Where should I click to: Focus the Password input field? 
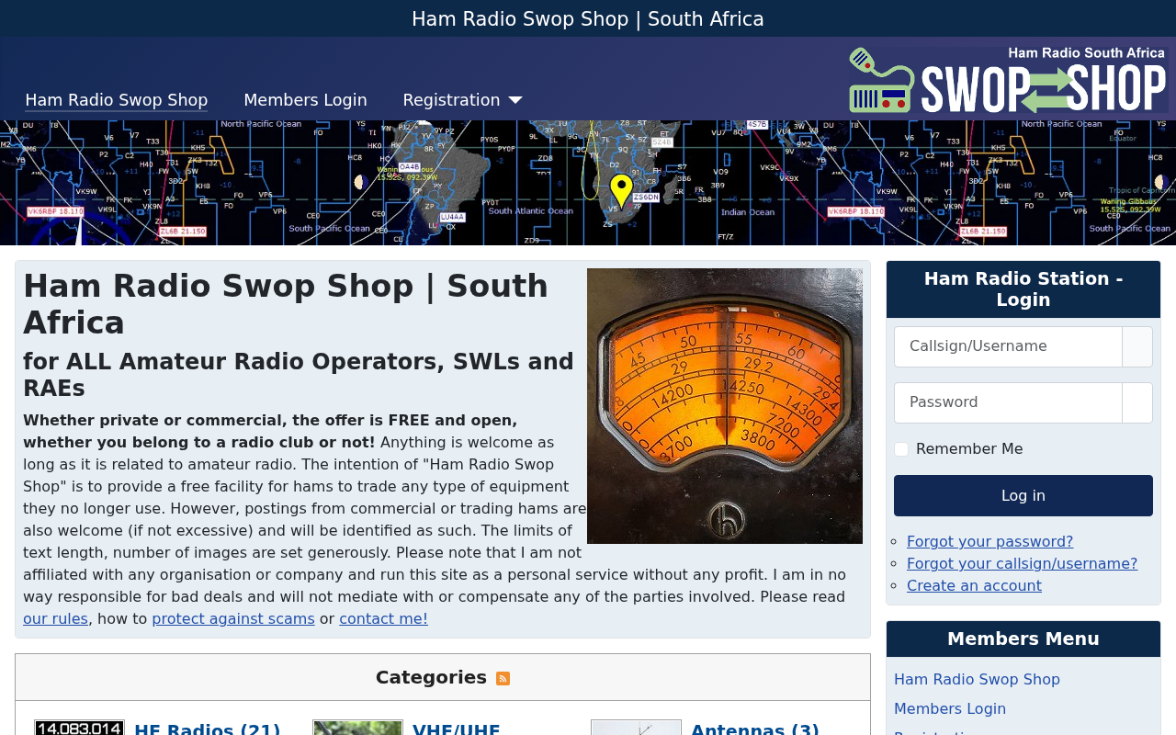tap(1008, 402)
